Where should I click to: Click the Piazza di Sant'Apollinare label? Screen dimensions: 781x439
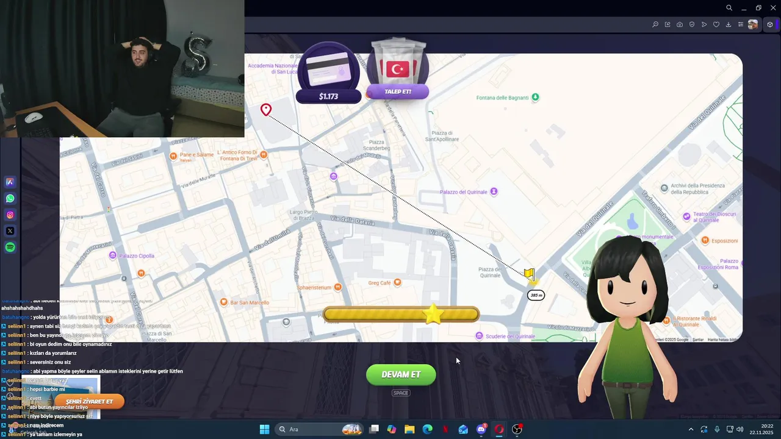click(442, 136)
